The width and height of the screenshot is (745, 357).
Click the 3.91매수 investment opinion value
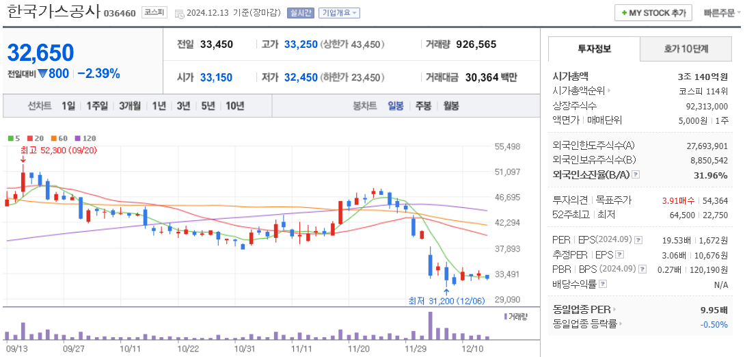point(679,200)
